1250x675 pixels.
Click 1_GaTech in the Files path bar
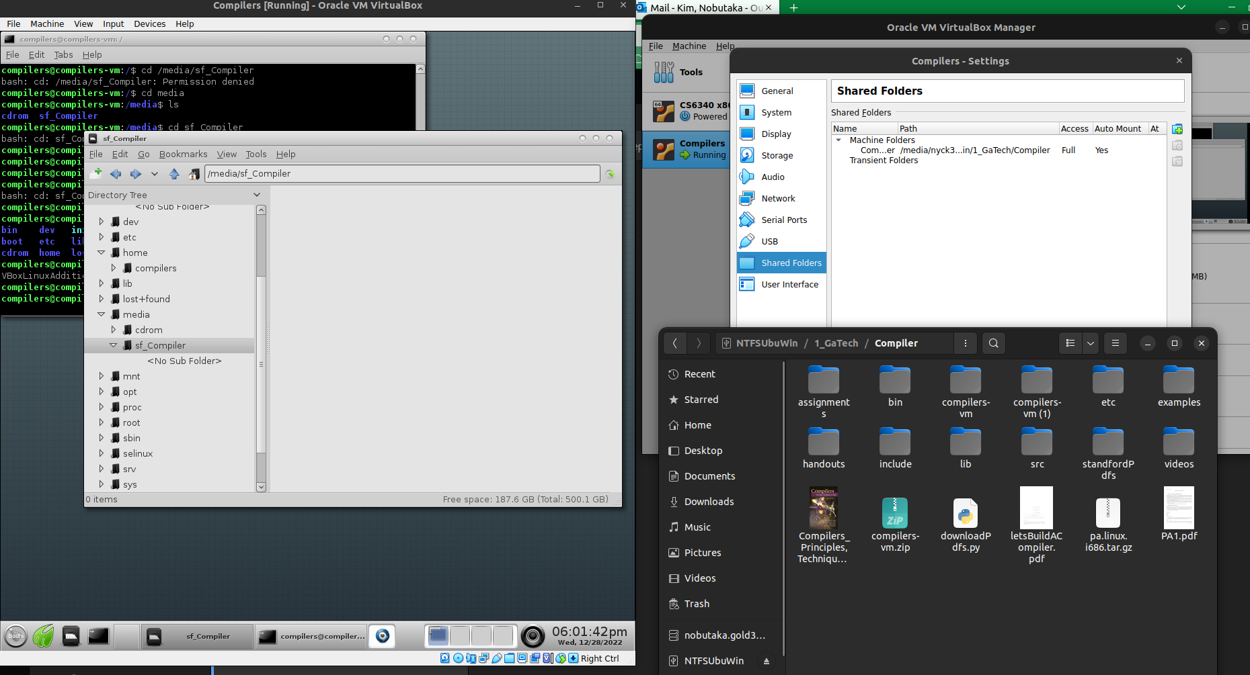tap(836, 343)
